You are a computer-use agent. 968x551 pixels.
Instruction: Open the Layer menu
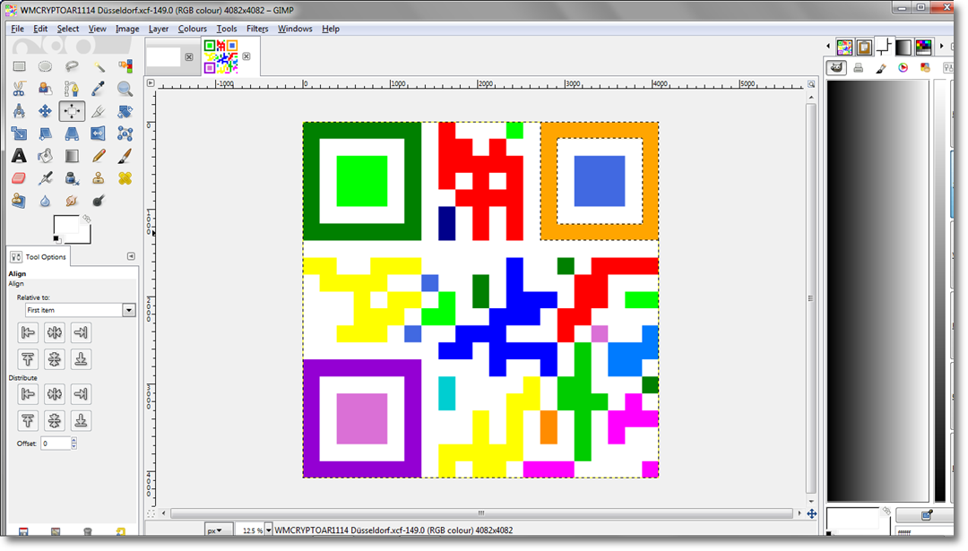click(159, 29)
